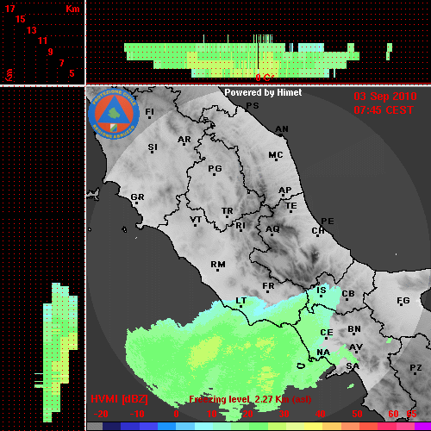
Task: Click the '40' dBZ scale value
Action: click(321, 414)
